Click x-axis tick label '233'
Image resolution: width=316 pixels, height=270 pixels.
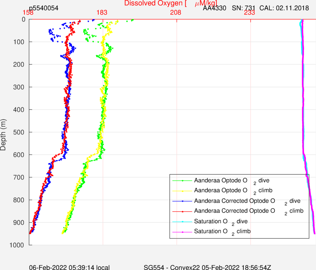coord(250,13)
